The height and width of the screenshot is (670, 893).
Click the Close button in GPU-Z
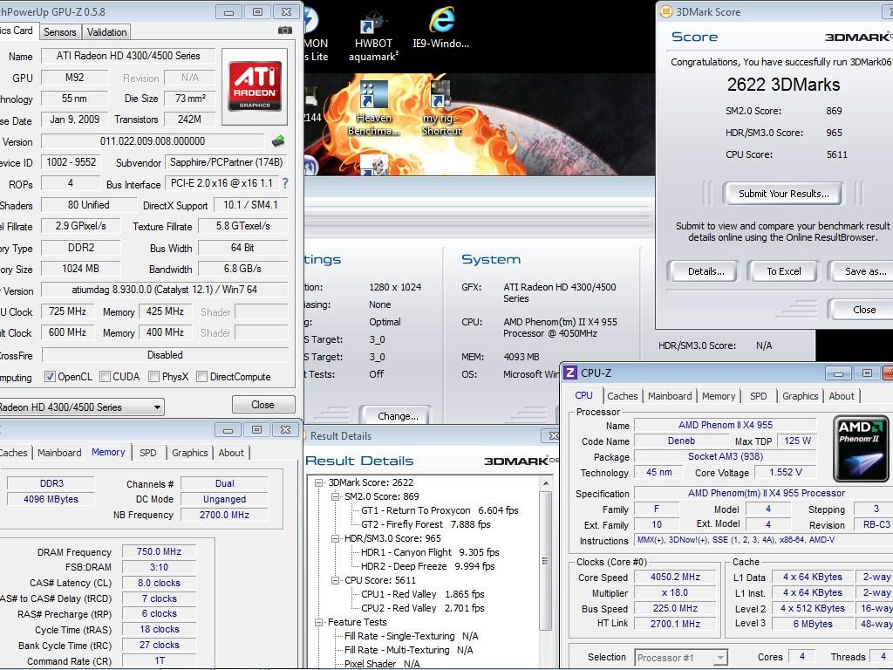(x=263, y=405)
